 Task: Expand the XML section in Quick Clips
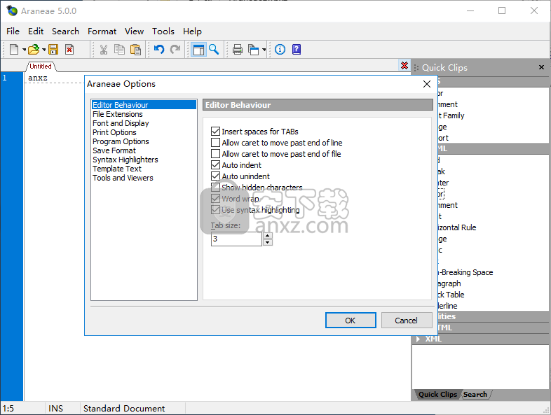(x=419, y=339)
